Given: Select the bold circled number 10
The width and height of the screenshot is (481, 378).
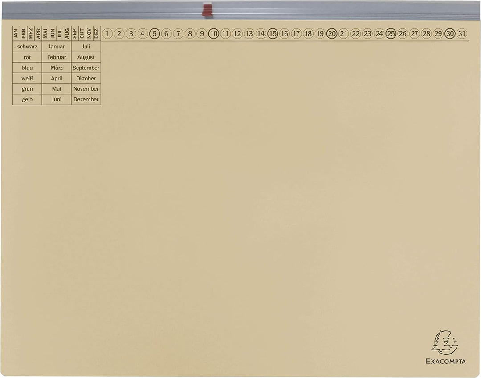Looking at the screenshot, I should (x=214, y=34).
